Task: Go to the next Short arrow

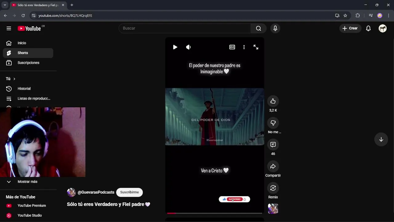Action: pyautogui.click(x=381, y=139)
